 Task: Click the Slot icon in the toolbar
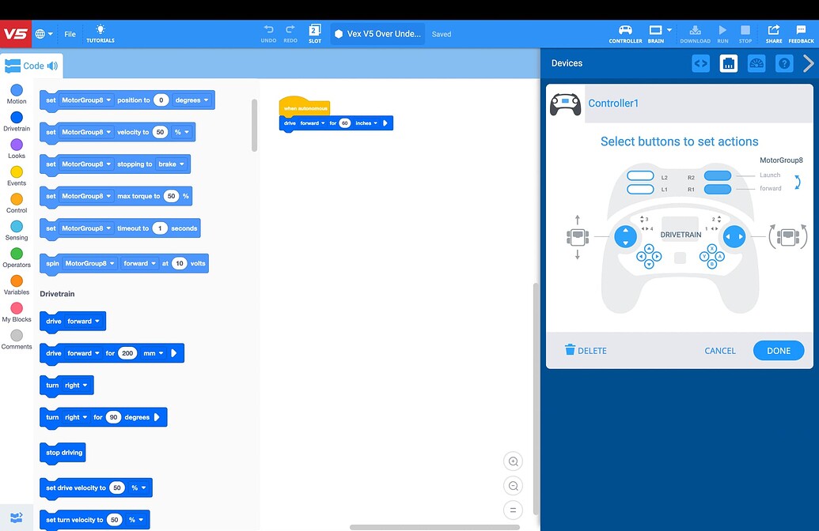click(x=315, y=33)
